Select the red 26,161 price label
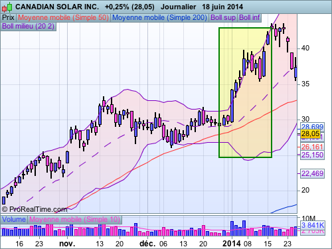This screenshot has height=249, width=332. pyautogui.click(x=312, y=147)
